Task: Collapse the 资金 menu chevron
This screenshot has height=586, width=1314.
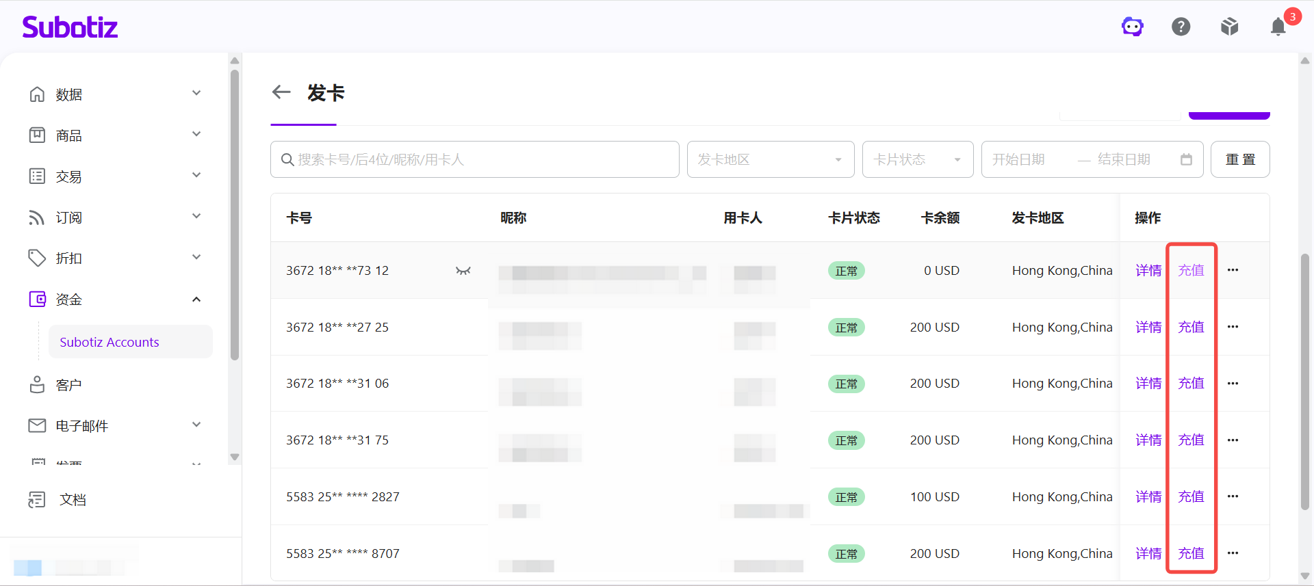Action: click(x=196, y=299)
